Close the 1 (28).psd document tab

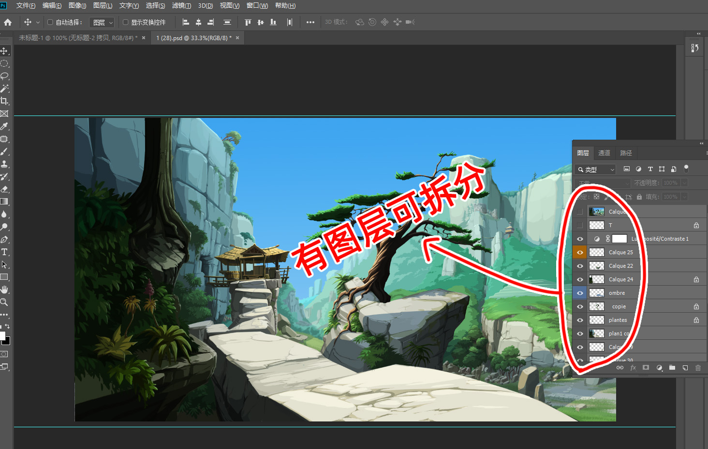tap(237, 38)
